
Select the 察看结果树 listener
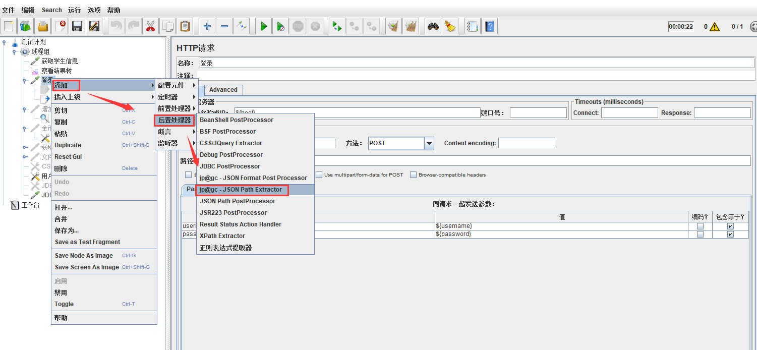[56, 71]
